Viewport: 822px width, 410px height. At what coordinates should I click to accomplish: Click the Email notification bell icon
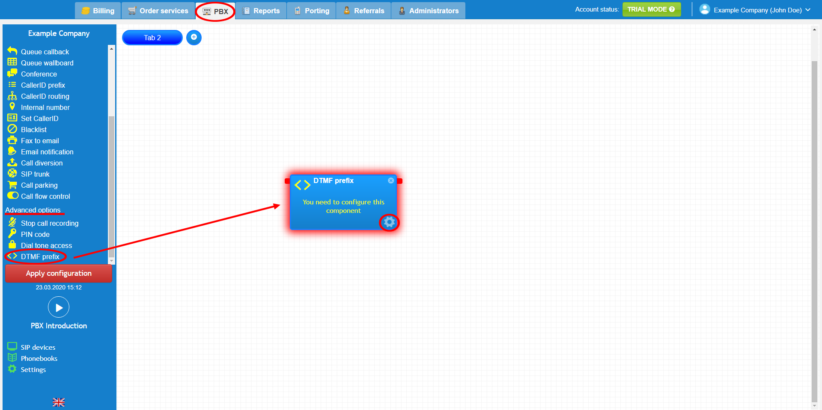click(x=12, y=151)
